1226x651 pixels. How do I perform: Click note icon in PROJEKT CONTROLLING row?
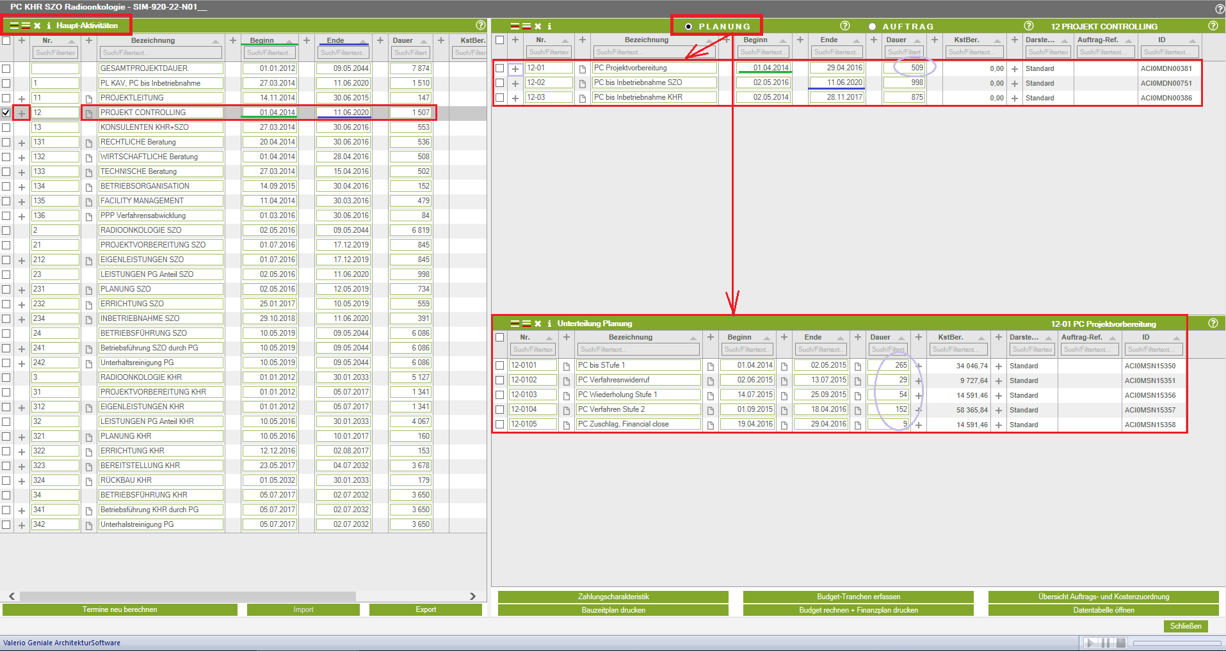pyautogui.click(x=89, y=113)
